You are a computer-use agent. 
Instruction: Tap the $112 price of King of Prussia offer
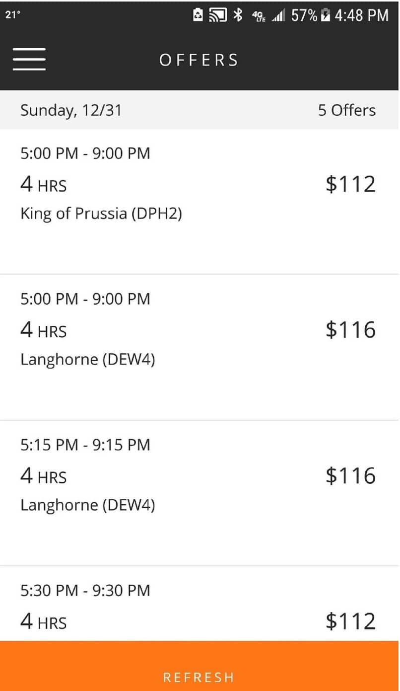350,184
